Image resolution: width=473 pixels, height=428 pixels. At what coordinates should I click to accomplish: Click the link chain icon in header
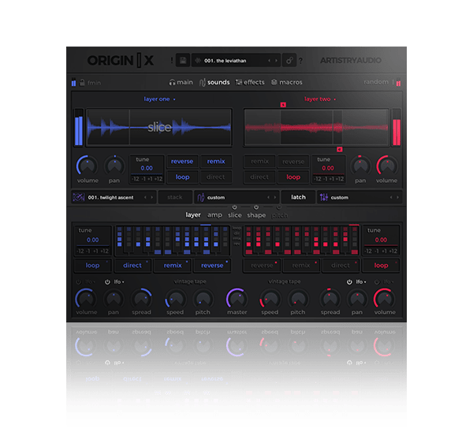pos(289,61)
